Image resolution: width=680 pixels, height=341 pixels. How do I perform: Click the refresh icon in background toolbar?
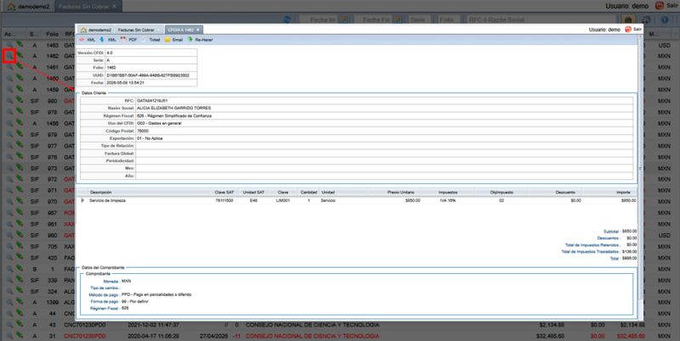[287, 20]
